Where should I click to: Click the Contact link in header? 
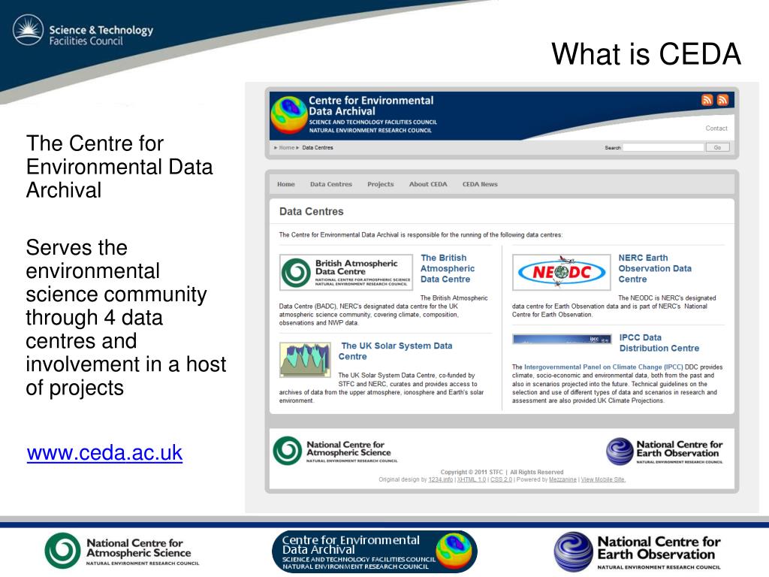click(716, 128)
